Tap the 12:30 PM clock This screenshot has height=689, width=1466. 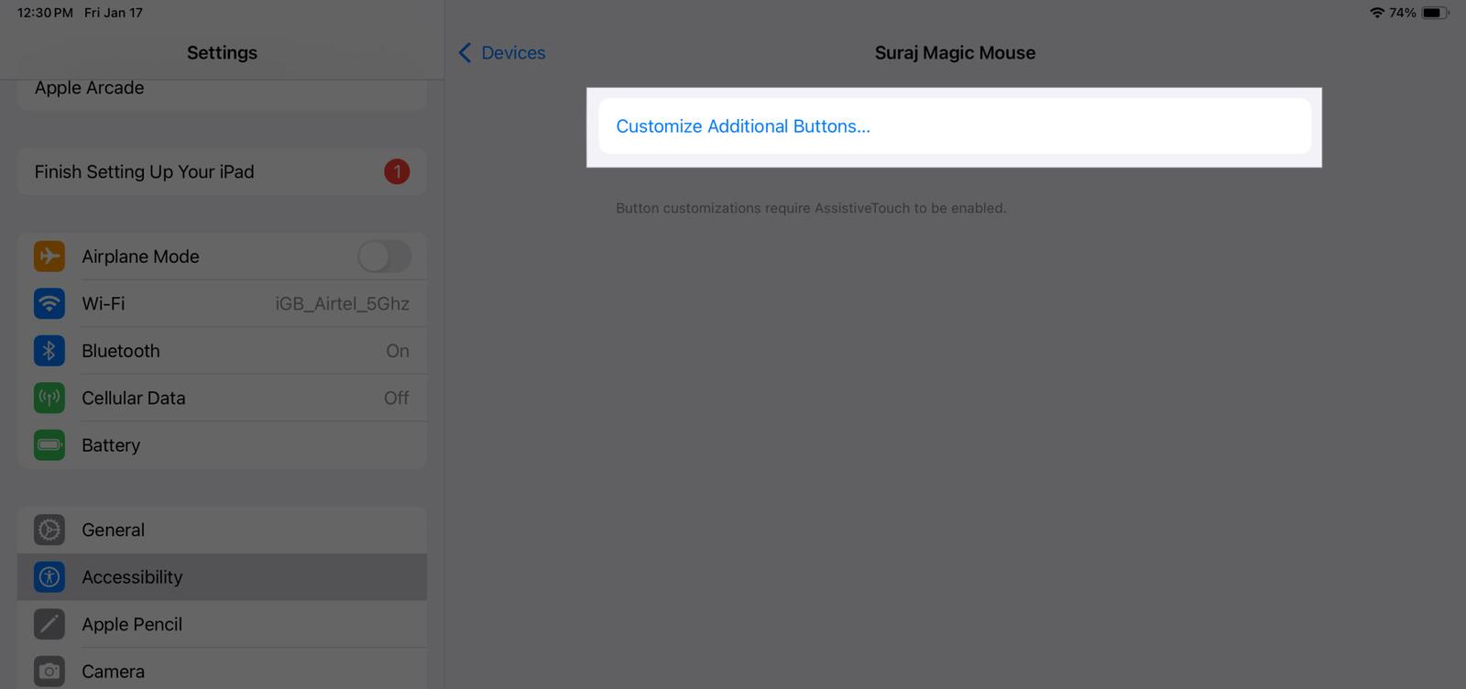point(45,13)
